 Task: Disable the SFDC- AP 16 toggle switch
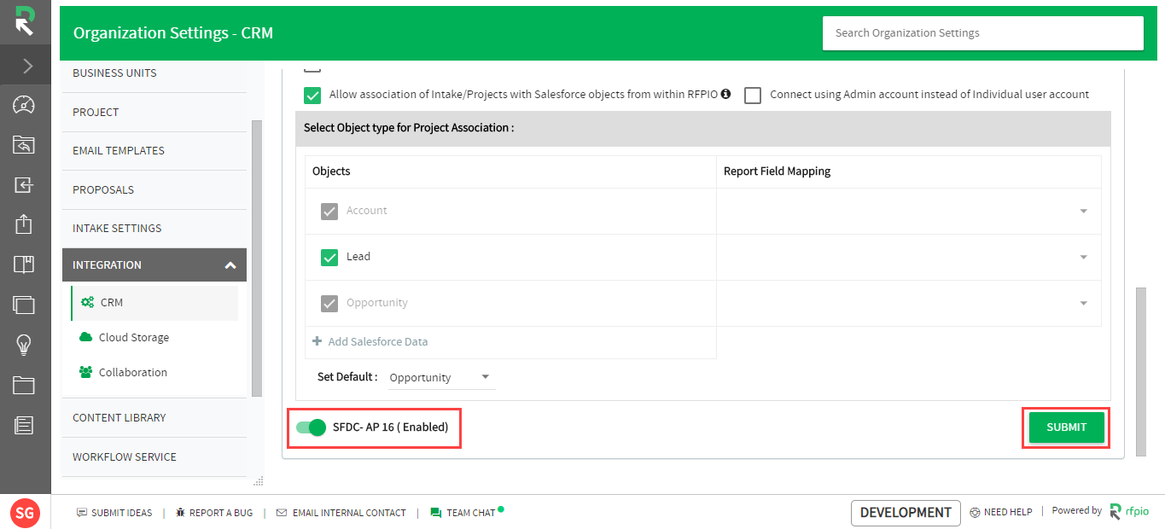[312, 427]
